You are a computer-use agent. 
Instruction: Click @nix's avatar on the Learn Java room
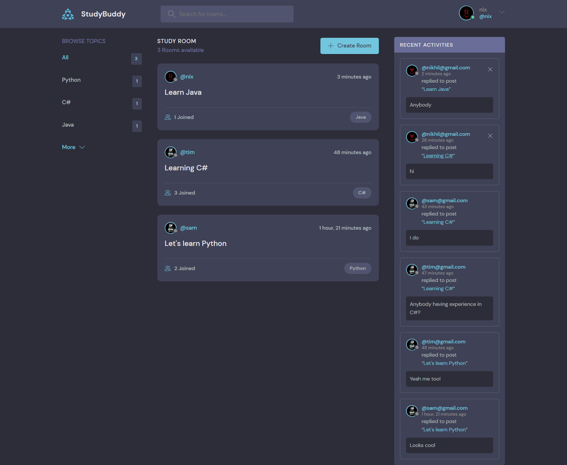(x=171, y=76)
